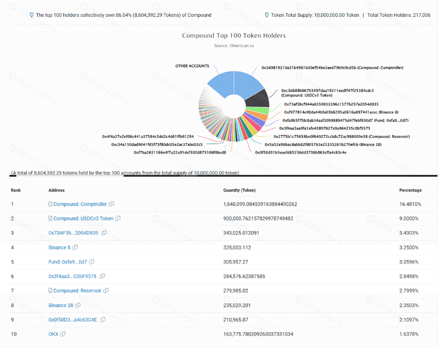Copy the Compound: USDCv3 Token address
The width and height of the screenshot is (438, 347).
coord(118,218)
